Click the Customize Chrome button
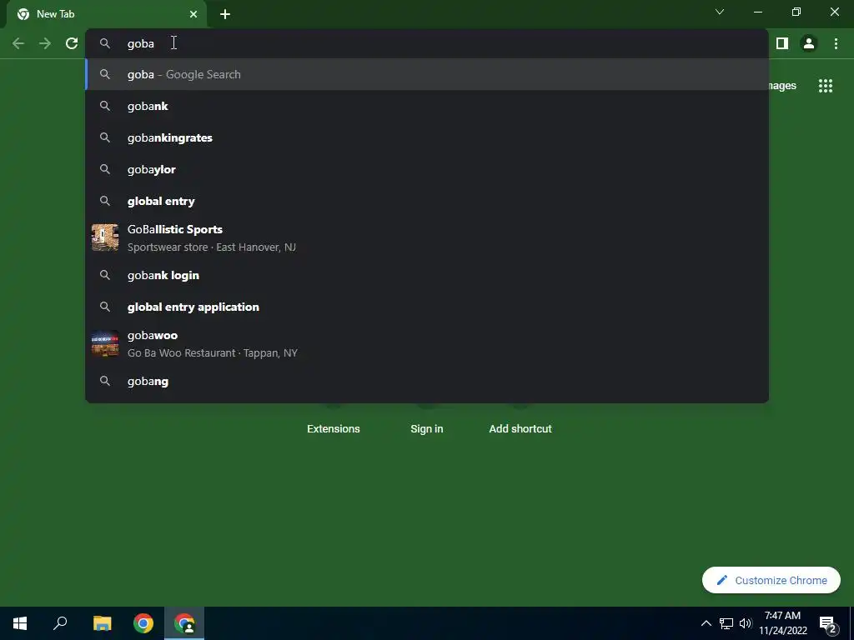The image size is (854, 640). 771,580
